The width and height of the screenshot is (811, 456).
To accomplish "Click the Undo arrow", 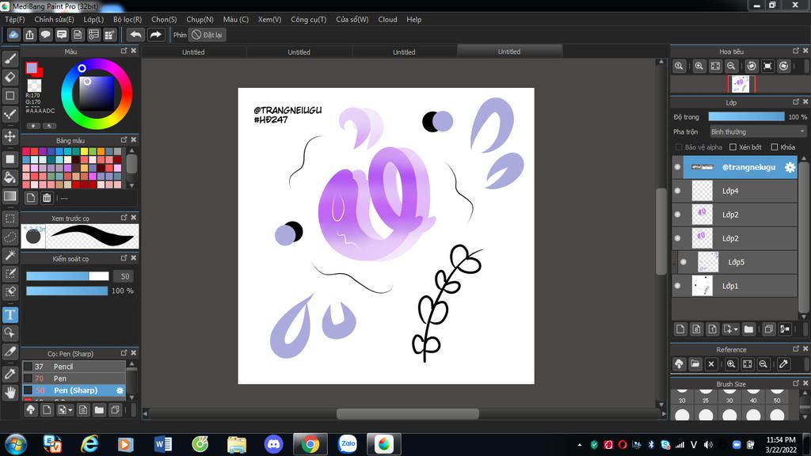I will pyautogui.click(x=135, y=35).
